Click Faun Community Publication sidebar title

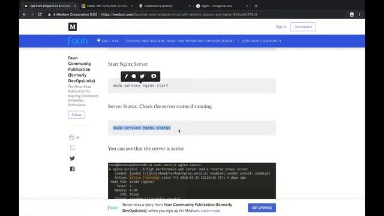click(x=82, y=70)
